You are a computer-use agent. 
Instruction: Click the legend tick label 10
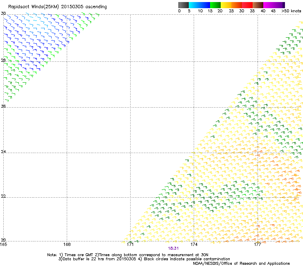tap(200, 11)
